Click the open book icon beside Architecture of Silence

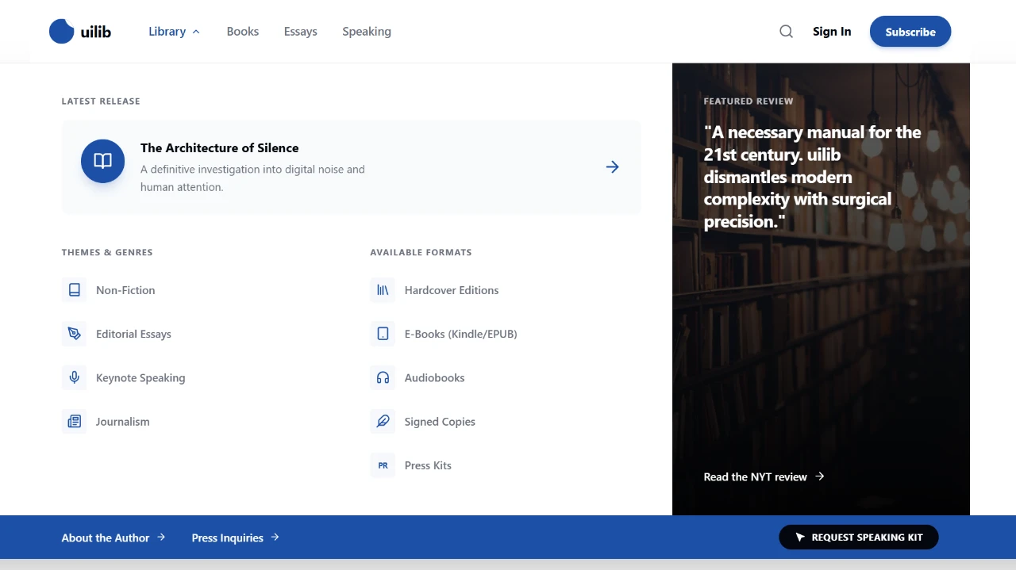[102, 160]
